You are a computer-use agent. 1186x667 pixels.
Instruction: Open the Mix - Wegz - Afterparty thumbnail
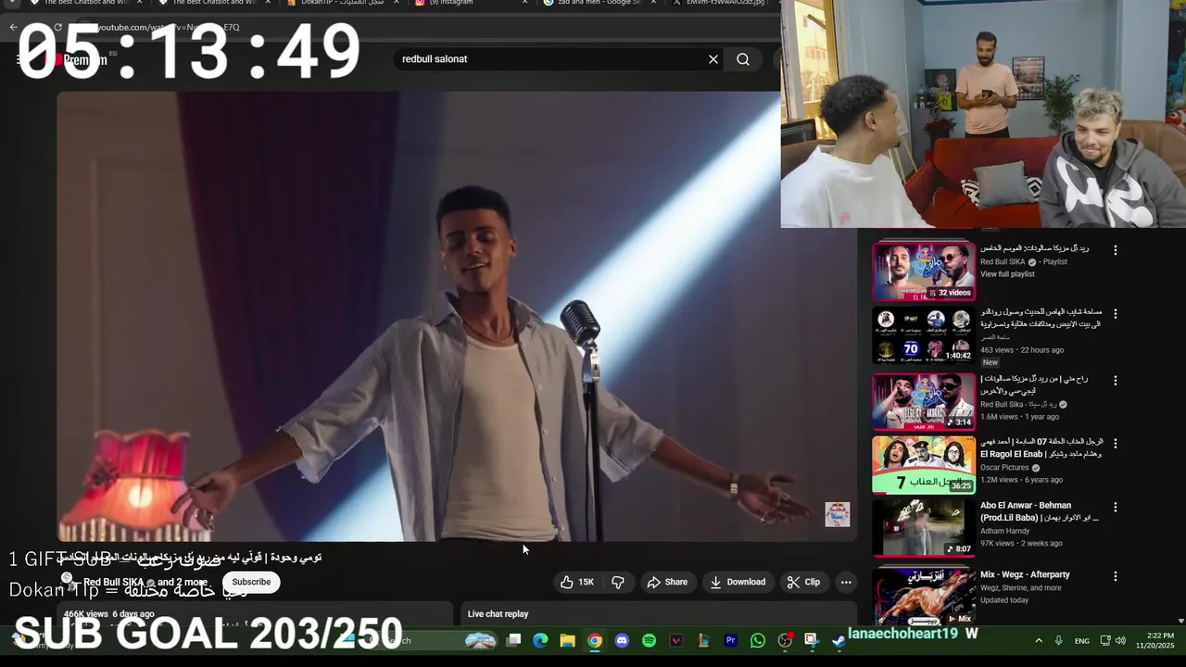click(x=924, y=595)
